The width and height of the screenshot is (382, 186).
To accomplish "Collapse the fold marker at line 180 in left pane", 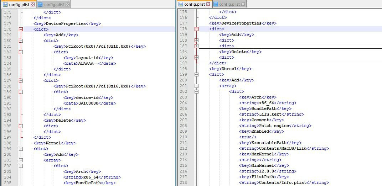I will (21, 41).
